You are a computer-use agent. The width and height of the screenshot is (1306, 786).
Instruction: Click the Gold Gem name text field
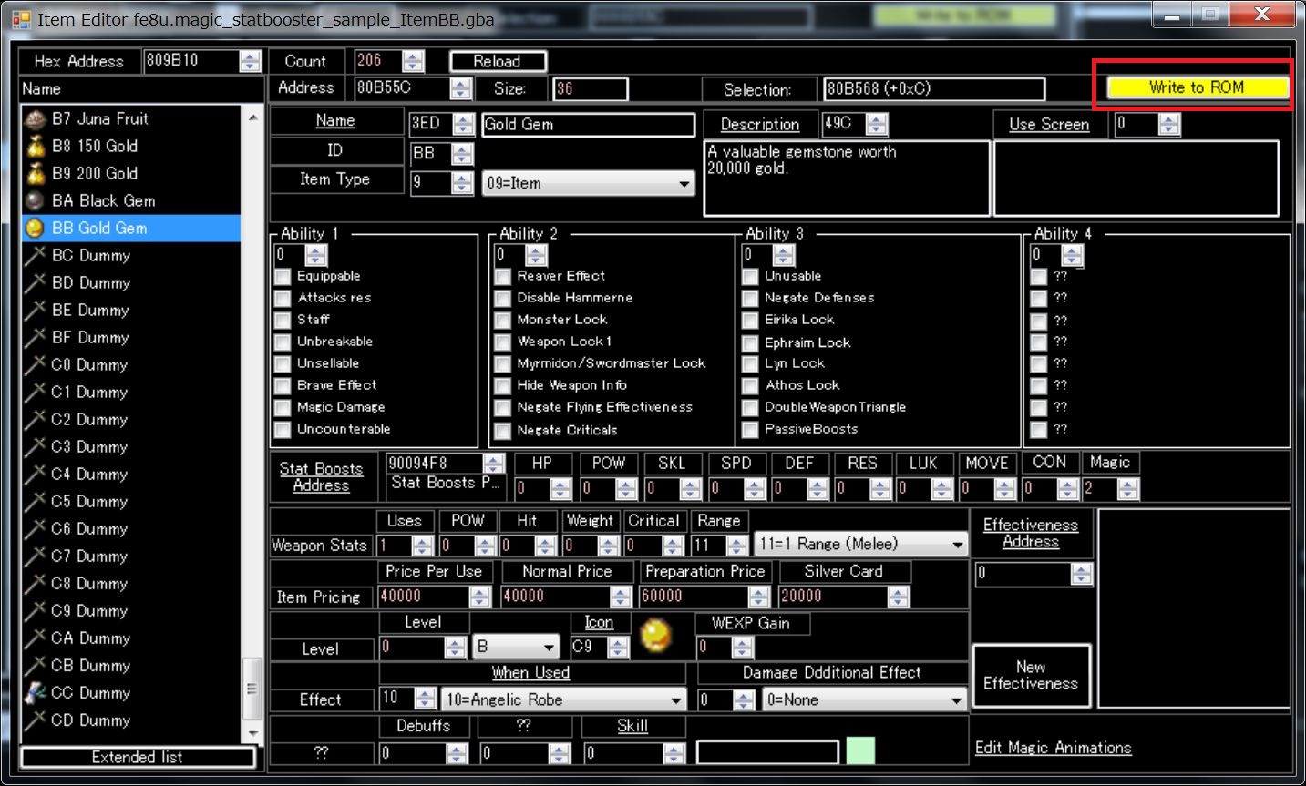[587, 125]
